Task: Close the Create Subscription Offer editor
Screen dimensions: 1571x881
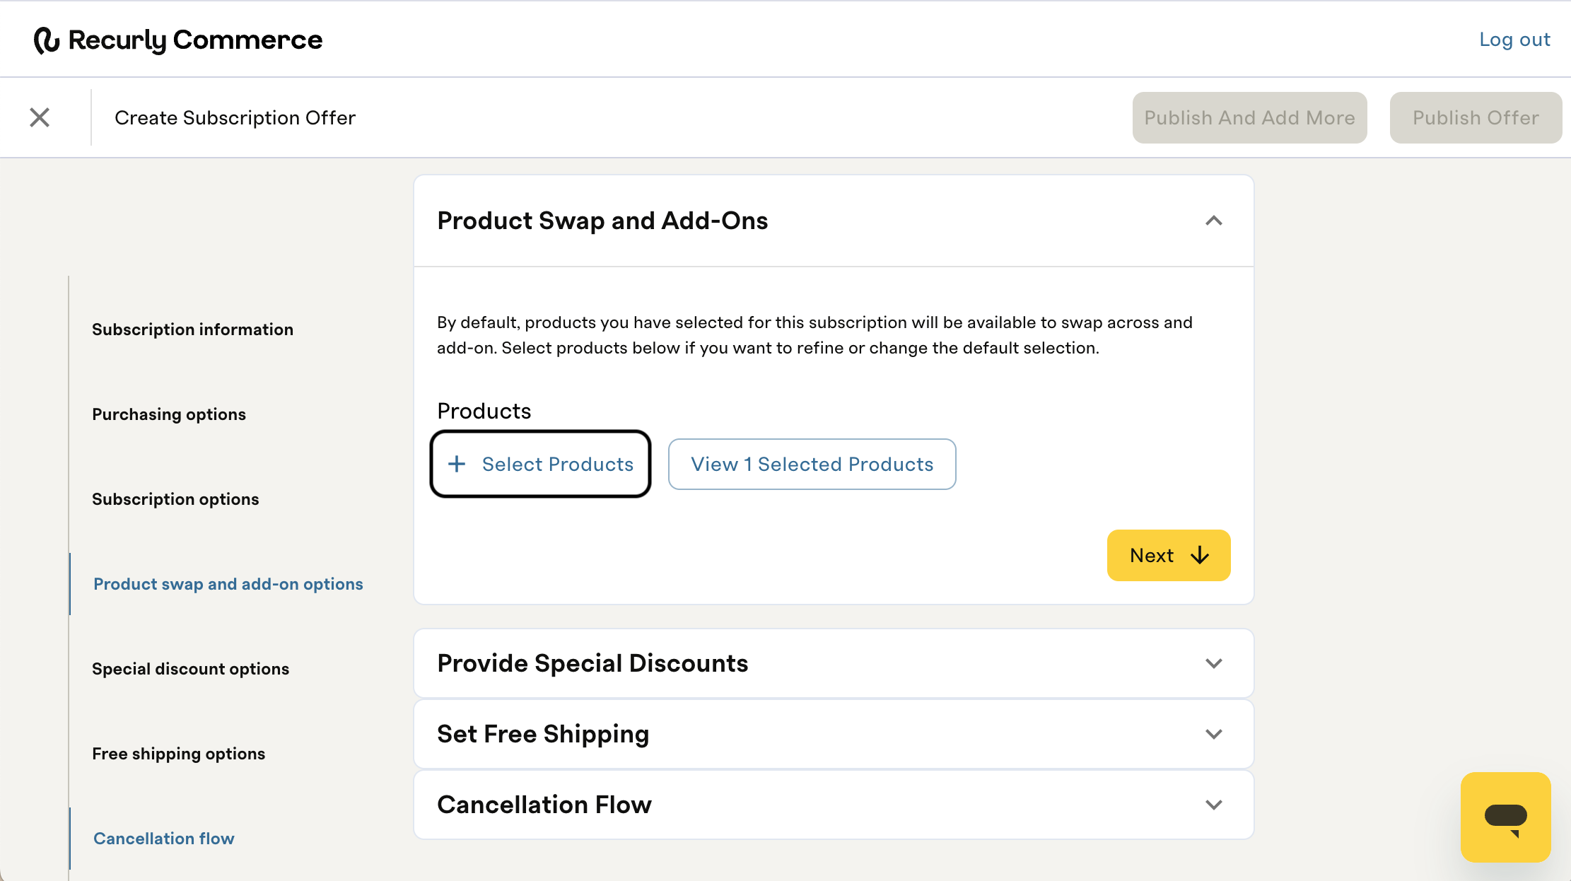Action: point(40,117)
